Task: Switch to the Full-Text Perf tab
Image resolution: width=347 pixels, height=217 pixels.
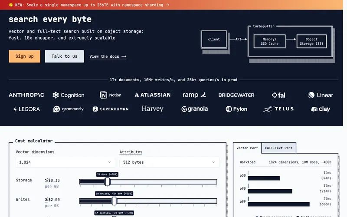Action: (278, 148)
